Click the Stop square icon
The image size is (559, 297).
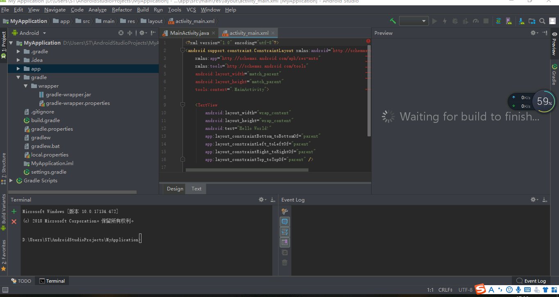pyautogui.click(x=486, y=21)
